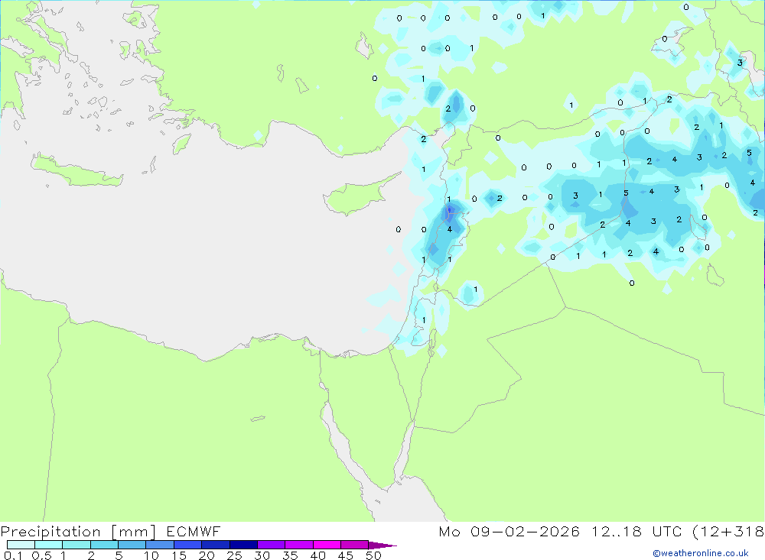Screen dimensions: 765x560
Task: Click the 'Mo' weekday label
Action: [449, 531]
